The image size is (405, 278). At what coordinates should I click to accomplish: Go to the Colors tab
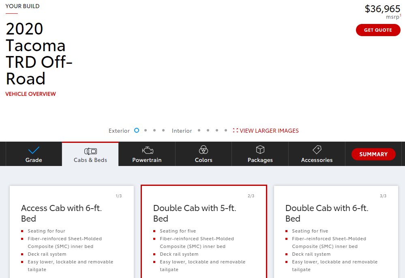point(204,154)
